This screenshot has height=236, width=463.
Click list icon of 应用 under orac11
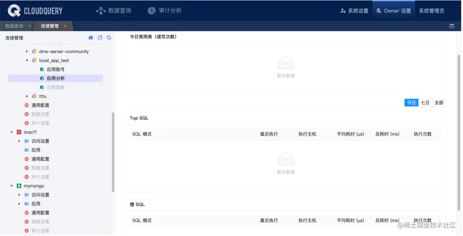27,150
